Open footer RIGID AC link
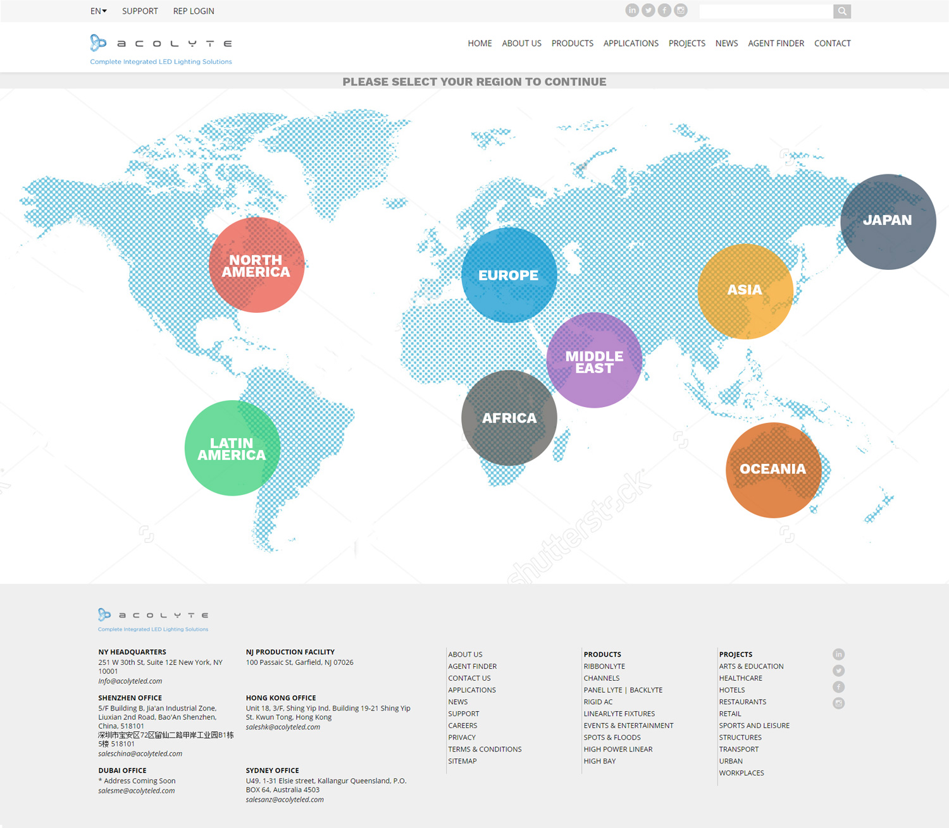949x828 pixels. click(x=598, y=702)
